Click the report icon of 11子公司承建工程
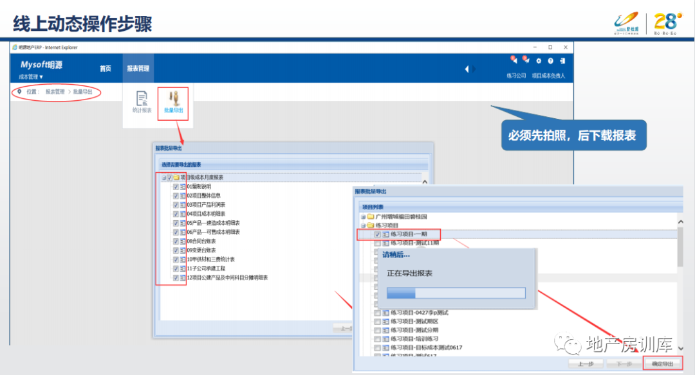 coord(183,268)
